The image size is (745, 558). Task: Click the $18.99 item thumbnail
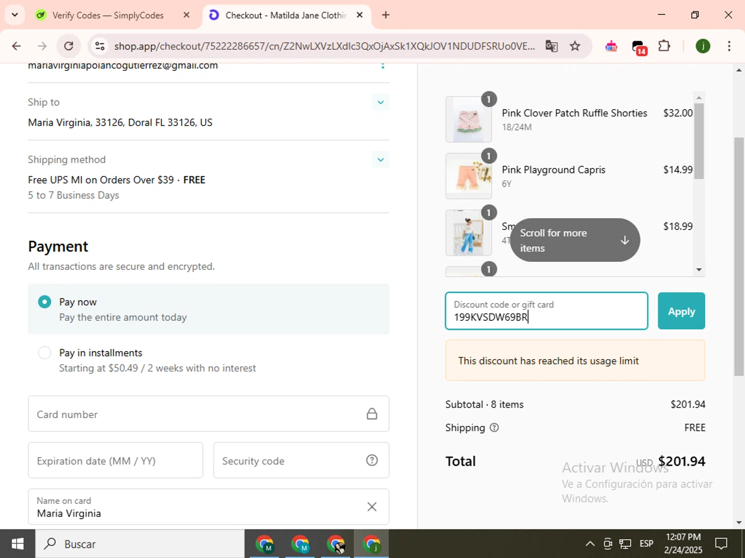(468, 233)
